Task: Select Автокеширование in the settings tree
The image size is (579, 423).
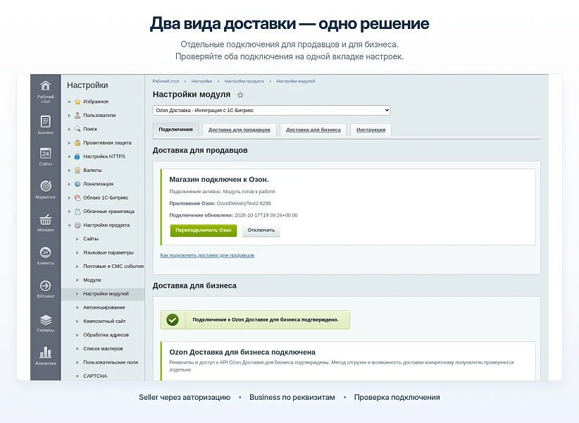Action: (104, 307)
